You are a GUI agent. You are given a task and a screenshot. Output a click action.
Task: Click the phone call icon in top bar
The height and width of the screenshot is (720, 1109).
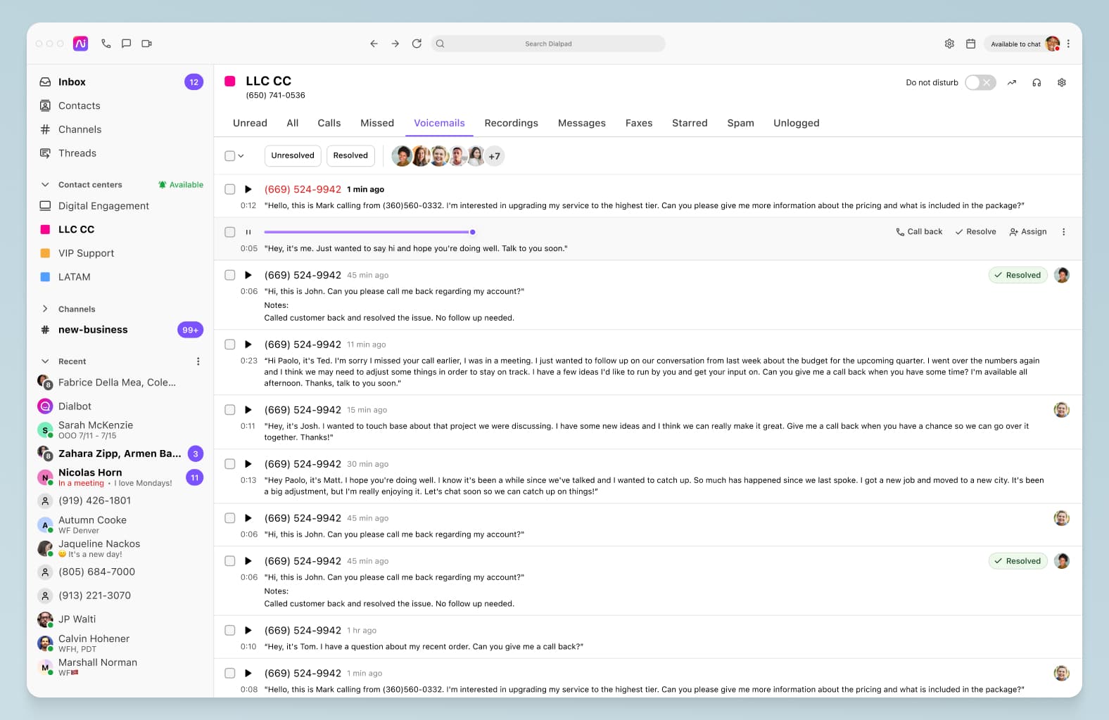coord(106,44)
